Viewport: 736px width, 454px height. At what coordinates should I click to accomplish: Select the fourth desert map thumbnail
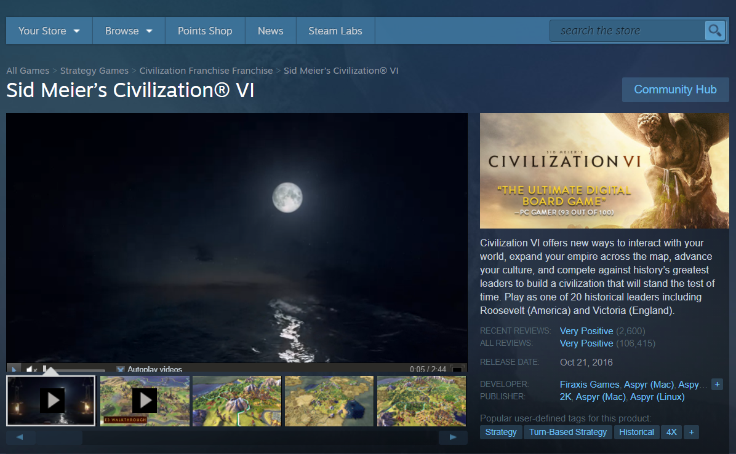pos(329,401)
